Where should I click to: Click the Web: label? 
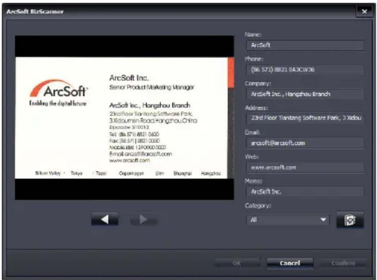coord(252,157)
